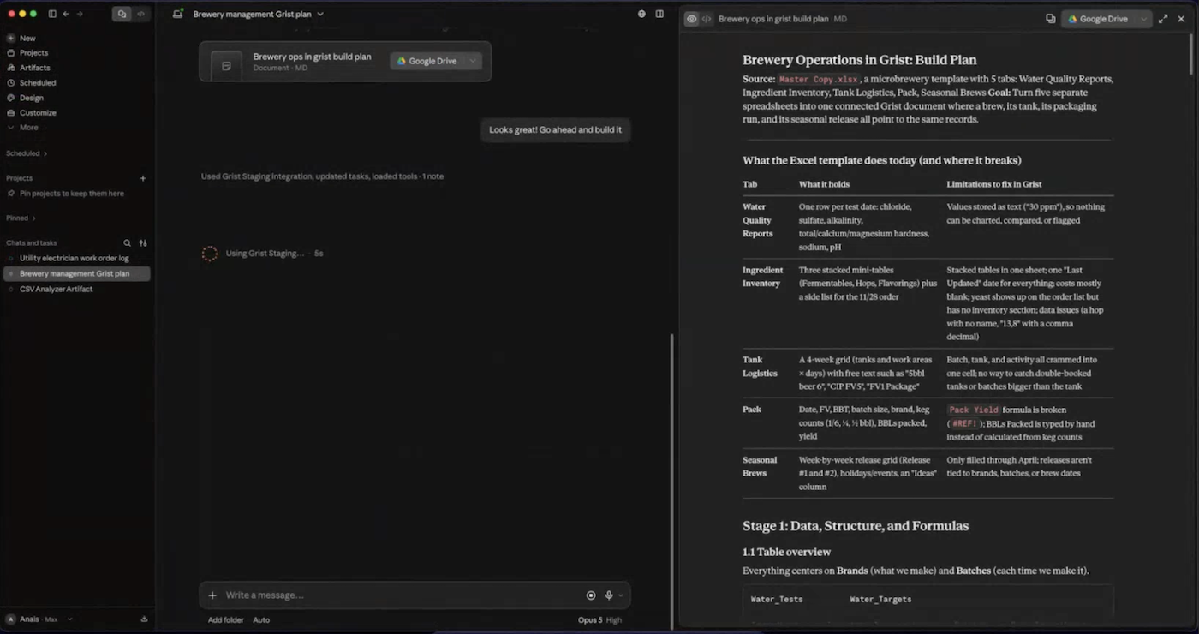1199x634 pixels.
Task: Open the chat title dropdown
Action: 320,14
